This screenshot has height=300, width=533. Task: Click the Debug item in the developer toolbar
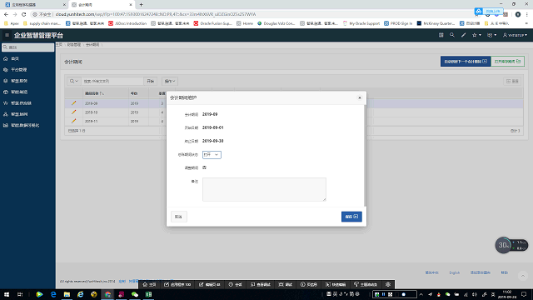[286, 284]
